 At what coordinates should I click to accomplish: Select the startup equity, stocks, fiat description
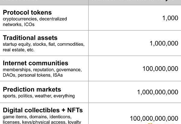[x=43, y=44]
